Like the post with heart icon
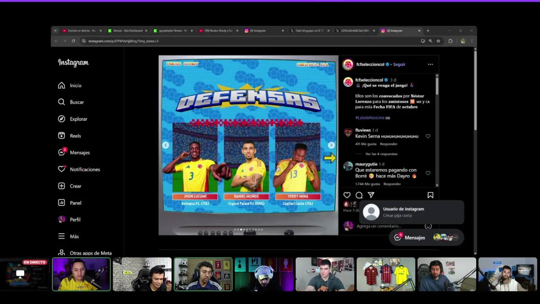This screenshot has height=304, width=540. pos(347,195)
